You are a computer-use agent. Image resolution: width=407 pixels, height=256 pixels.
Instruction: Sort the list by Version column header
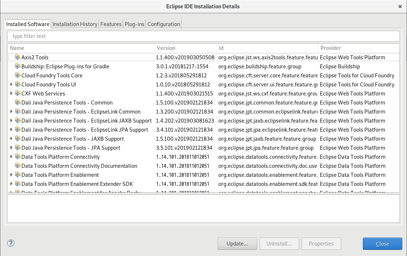point(185,48)
